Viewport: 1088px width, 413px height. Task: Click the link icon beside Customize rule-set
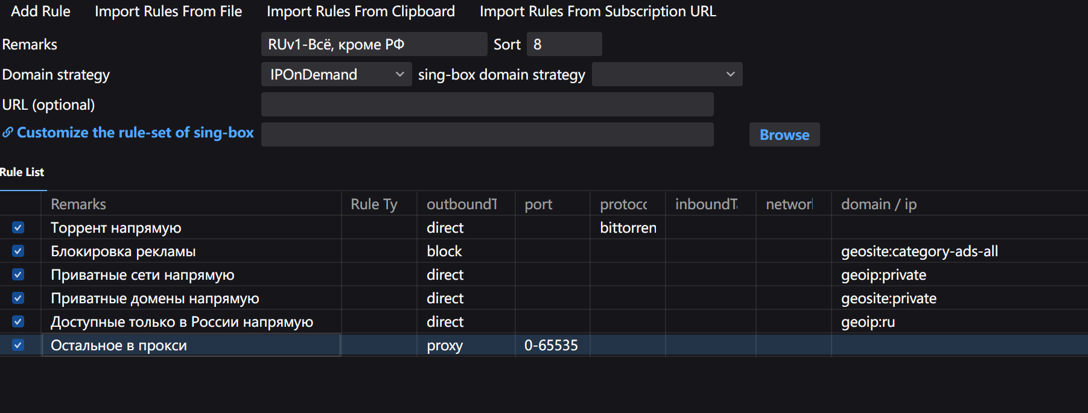click(7, 133)
